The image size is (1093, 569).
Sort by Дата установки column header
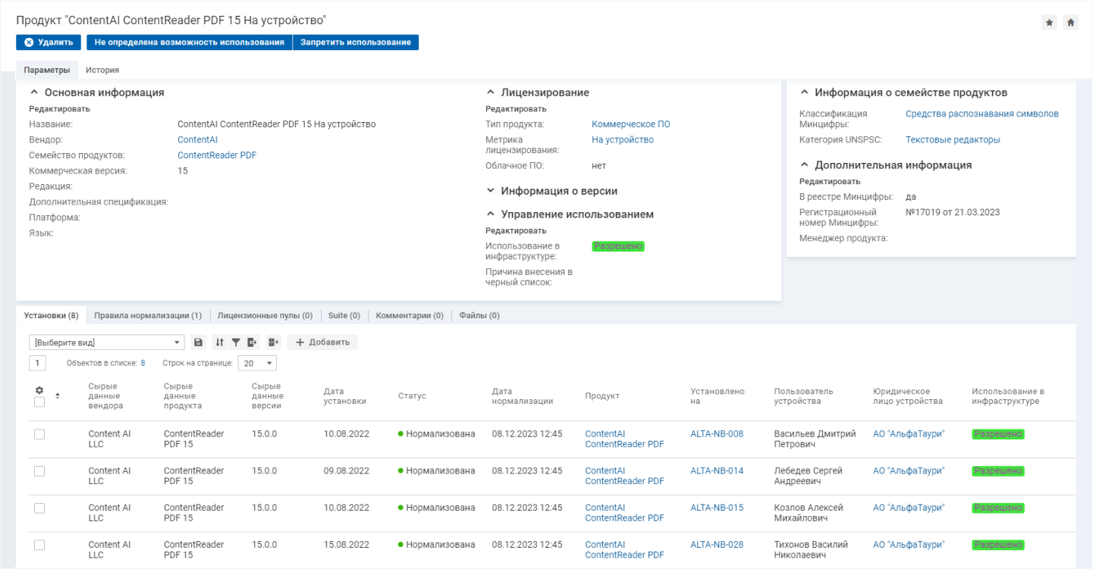tap(345, 396)
